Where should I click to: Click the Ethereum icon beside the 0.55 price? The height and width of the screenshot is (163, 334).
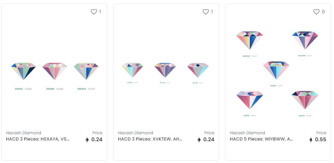click(x=311, y=140)
